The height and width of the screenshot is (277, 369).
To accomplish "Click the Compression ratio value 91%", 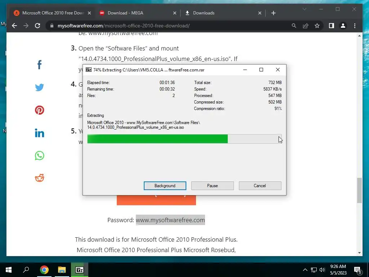I will point(278,109).
